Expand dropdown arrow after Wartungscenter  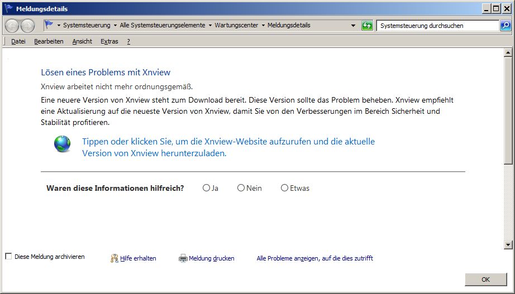tap(263, 25)
